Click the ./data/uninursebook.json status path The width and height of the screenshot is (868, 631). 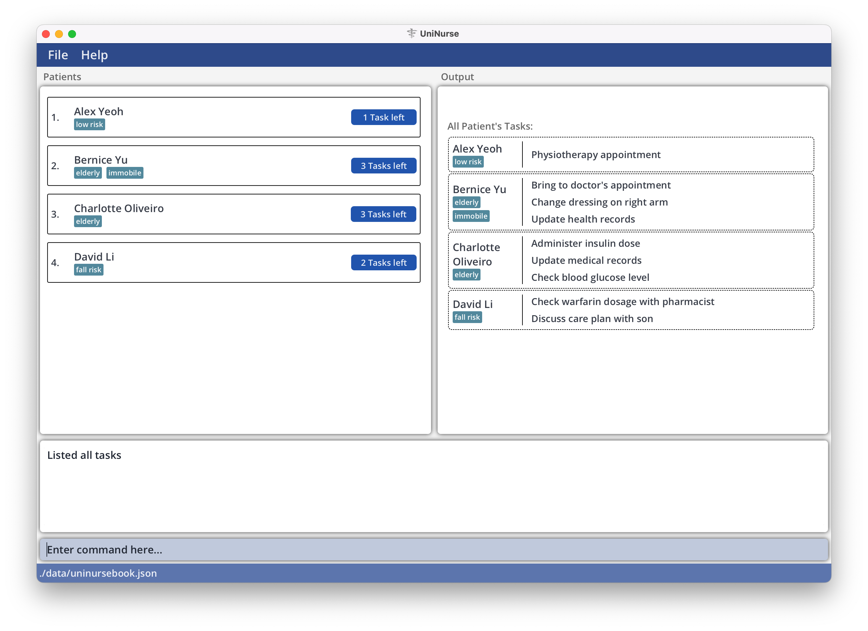(x=98, y=573)
